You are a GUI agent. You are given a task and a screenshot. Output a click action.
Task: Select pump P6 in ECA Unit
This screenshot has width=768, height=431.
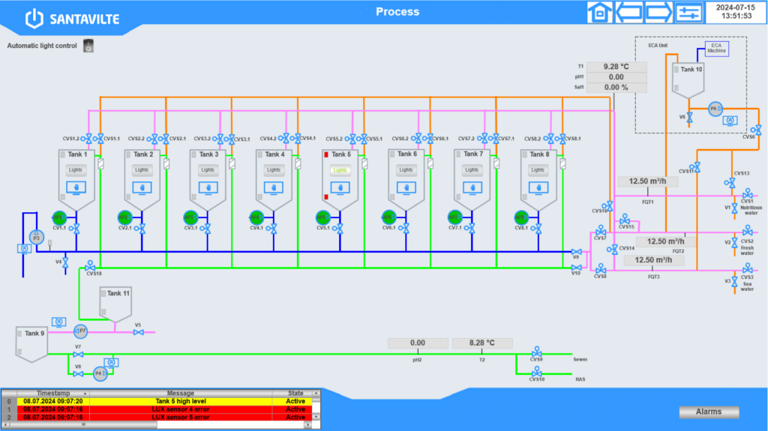715,109
